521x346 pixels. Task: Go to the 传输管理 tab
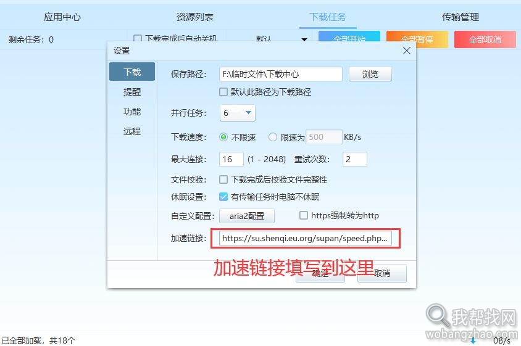click(x=460, y=17)
